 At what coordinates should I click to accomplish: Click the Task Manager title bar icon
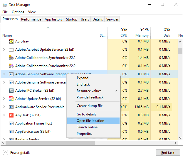click(x=5, y=5)
